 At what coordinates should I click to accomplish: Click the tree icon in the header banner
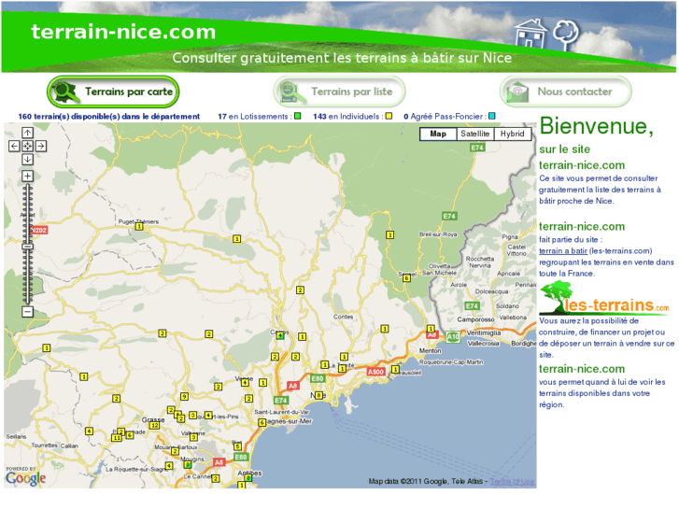(566, 35)
